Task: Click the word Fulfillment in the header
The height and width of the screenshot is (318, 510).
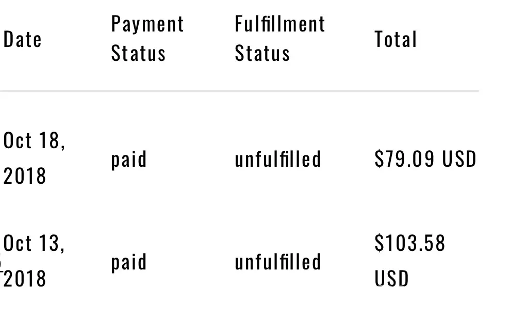Action: click(x=280, y=24)
